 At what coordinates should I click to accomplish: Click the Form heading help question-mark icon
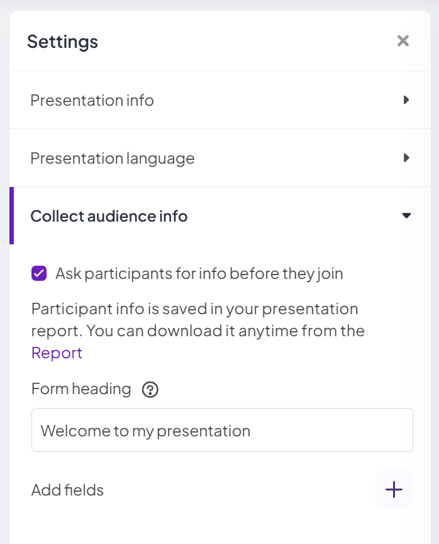tap(150, 390)
